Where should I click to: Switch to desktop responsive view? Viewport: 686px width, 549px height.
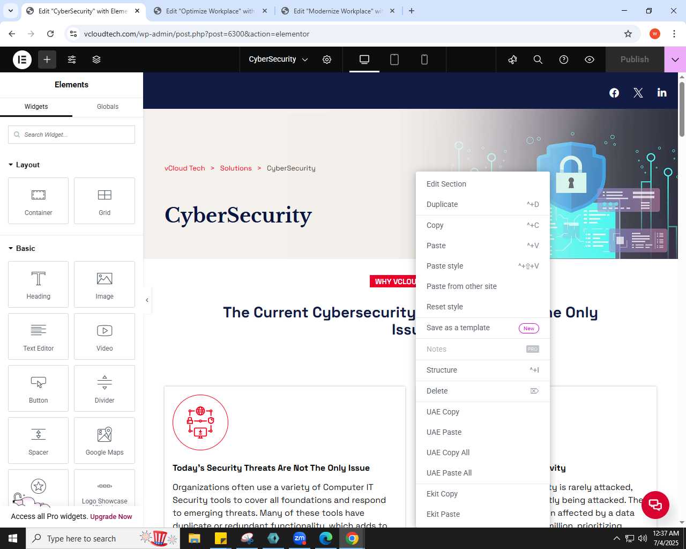click(x=364, y=60)
